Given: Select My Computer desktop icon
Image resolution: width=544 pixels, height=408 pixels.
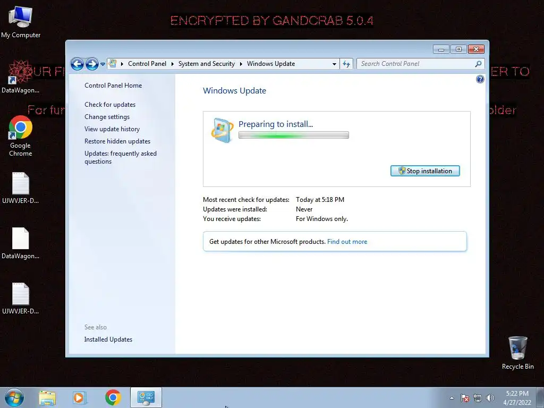Looking at the screenshot, I should coord(21,21).
